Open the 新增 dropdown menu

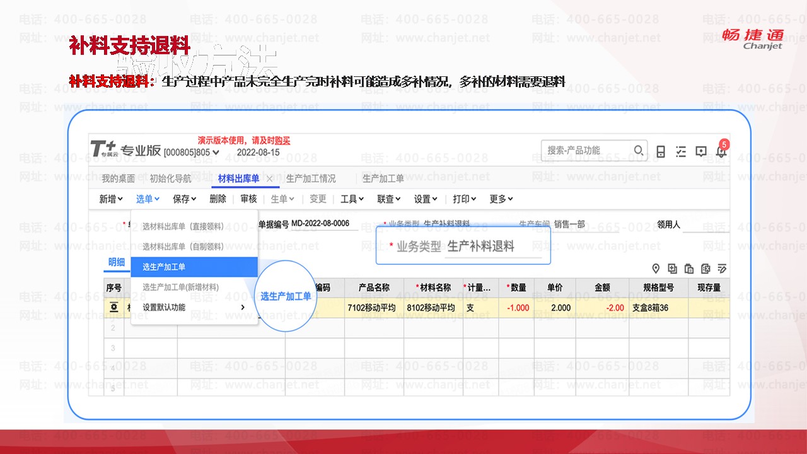[x=111, y=199]
